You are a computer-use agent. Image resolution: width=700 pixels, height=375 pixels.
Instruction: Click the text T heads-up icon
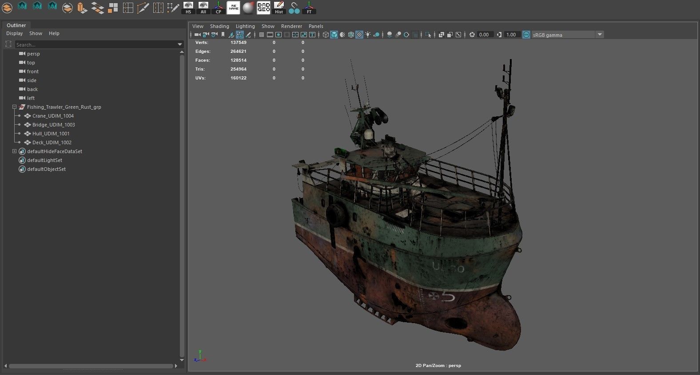pyautogui.click(x=312, y=35)
